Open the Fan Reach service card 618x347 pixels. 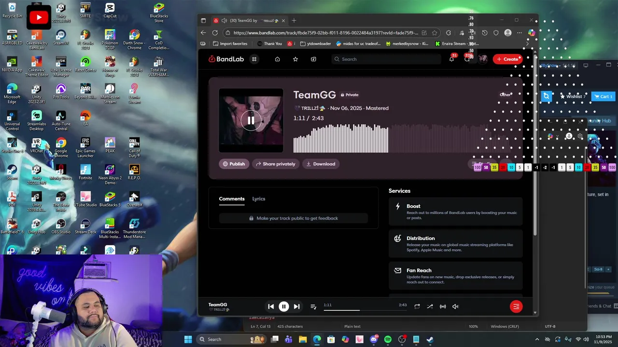[x=456, y=276]
